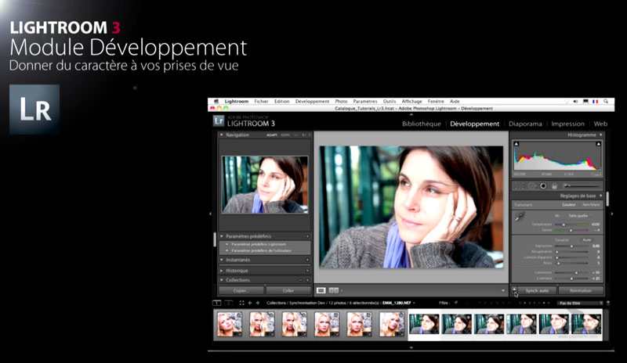Collapse the Histogramme panel
Viewport: 627px width, 363px height.
pos(600,135)
